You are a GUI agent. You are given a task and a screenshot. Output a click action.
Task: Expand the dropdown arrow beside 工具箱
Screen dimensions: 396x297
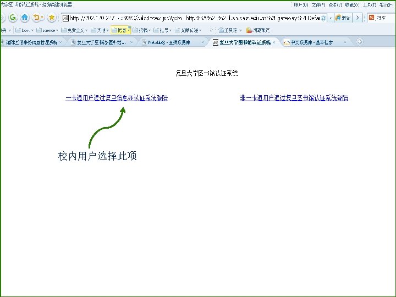pyautogui.click(x=240, y=31)
